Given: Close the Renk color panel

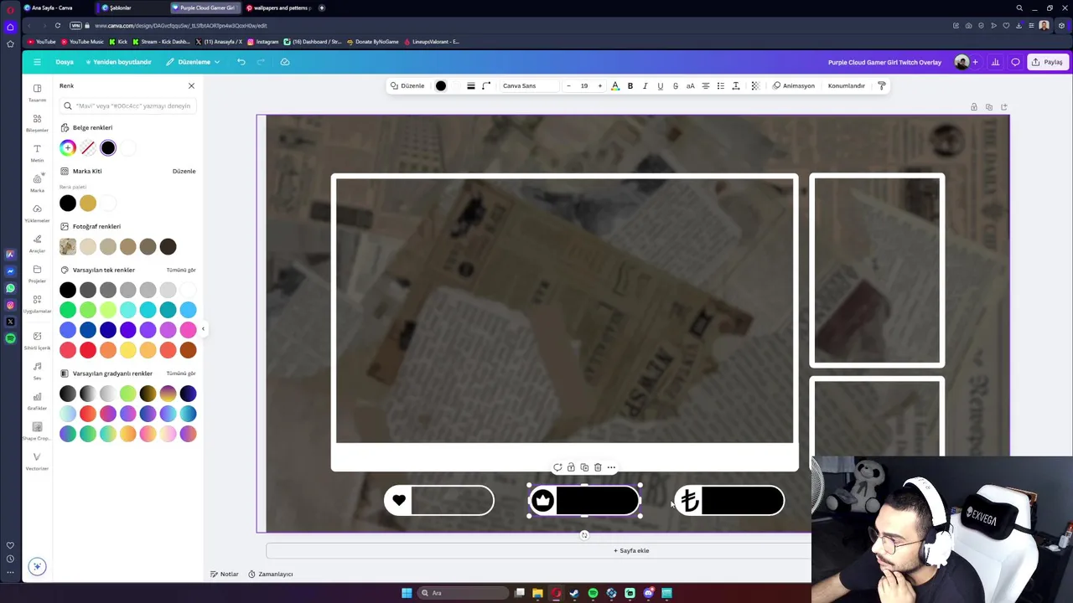Looking at the screenshot, I should [191, 85].
